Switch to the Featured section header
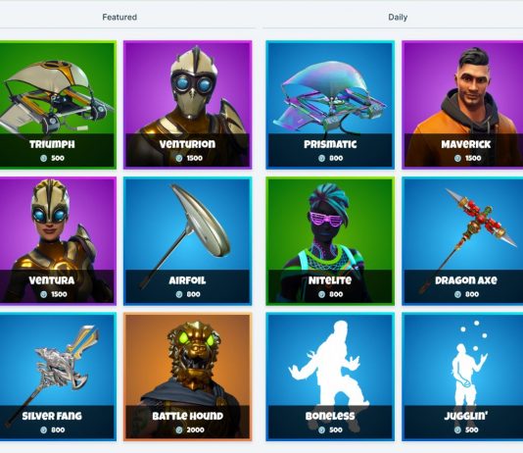523x453 pixels. (x=119, y=17)
